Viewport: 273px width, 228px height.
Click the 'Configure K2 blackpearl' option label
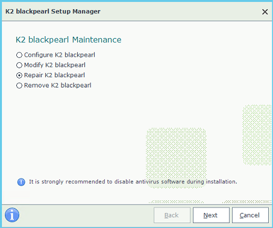coord(60,55)
